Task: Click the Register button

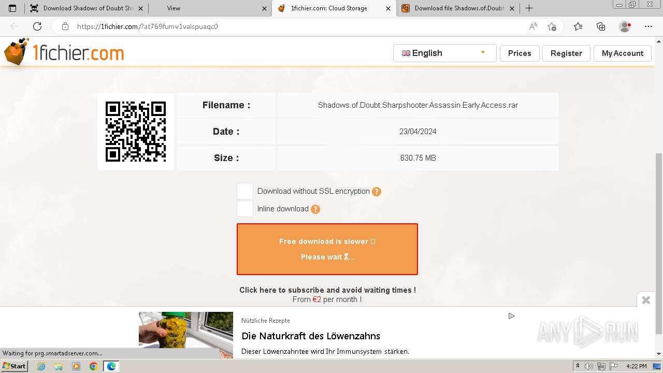Action: coord(566,53)
